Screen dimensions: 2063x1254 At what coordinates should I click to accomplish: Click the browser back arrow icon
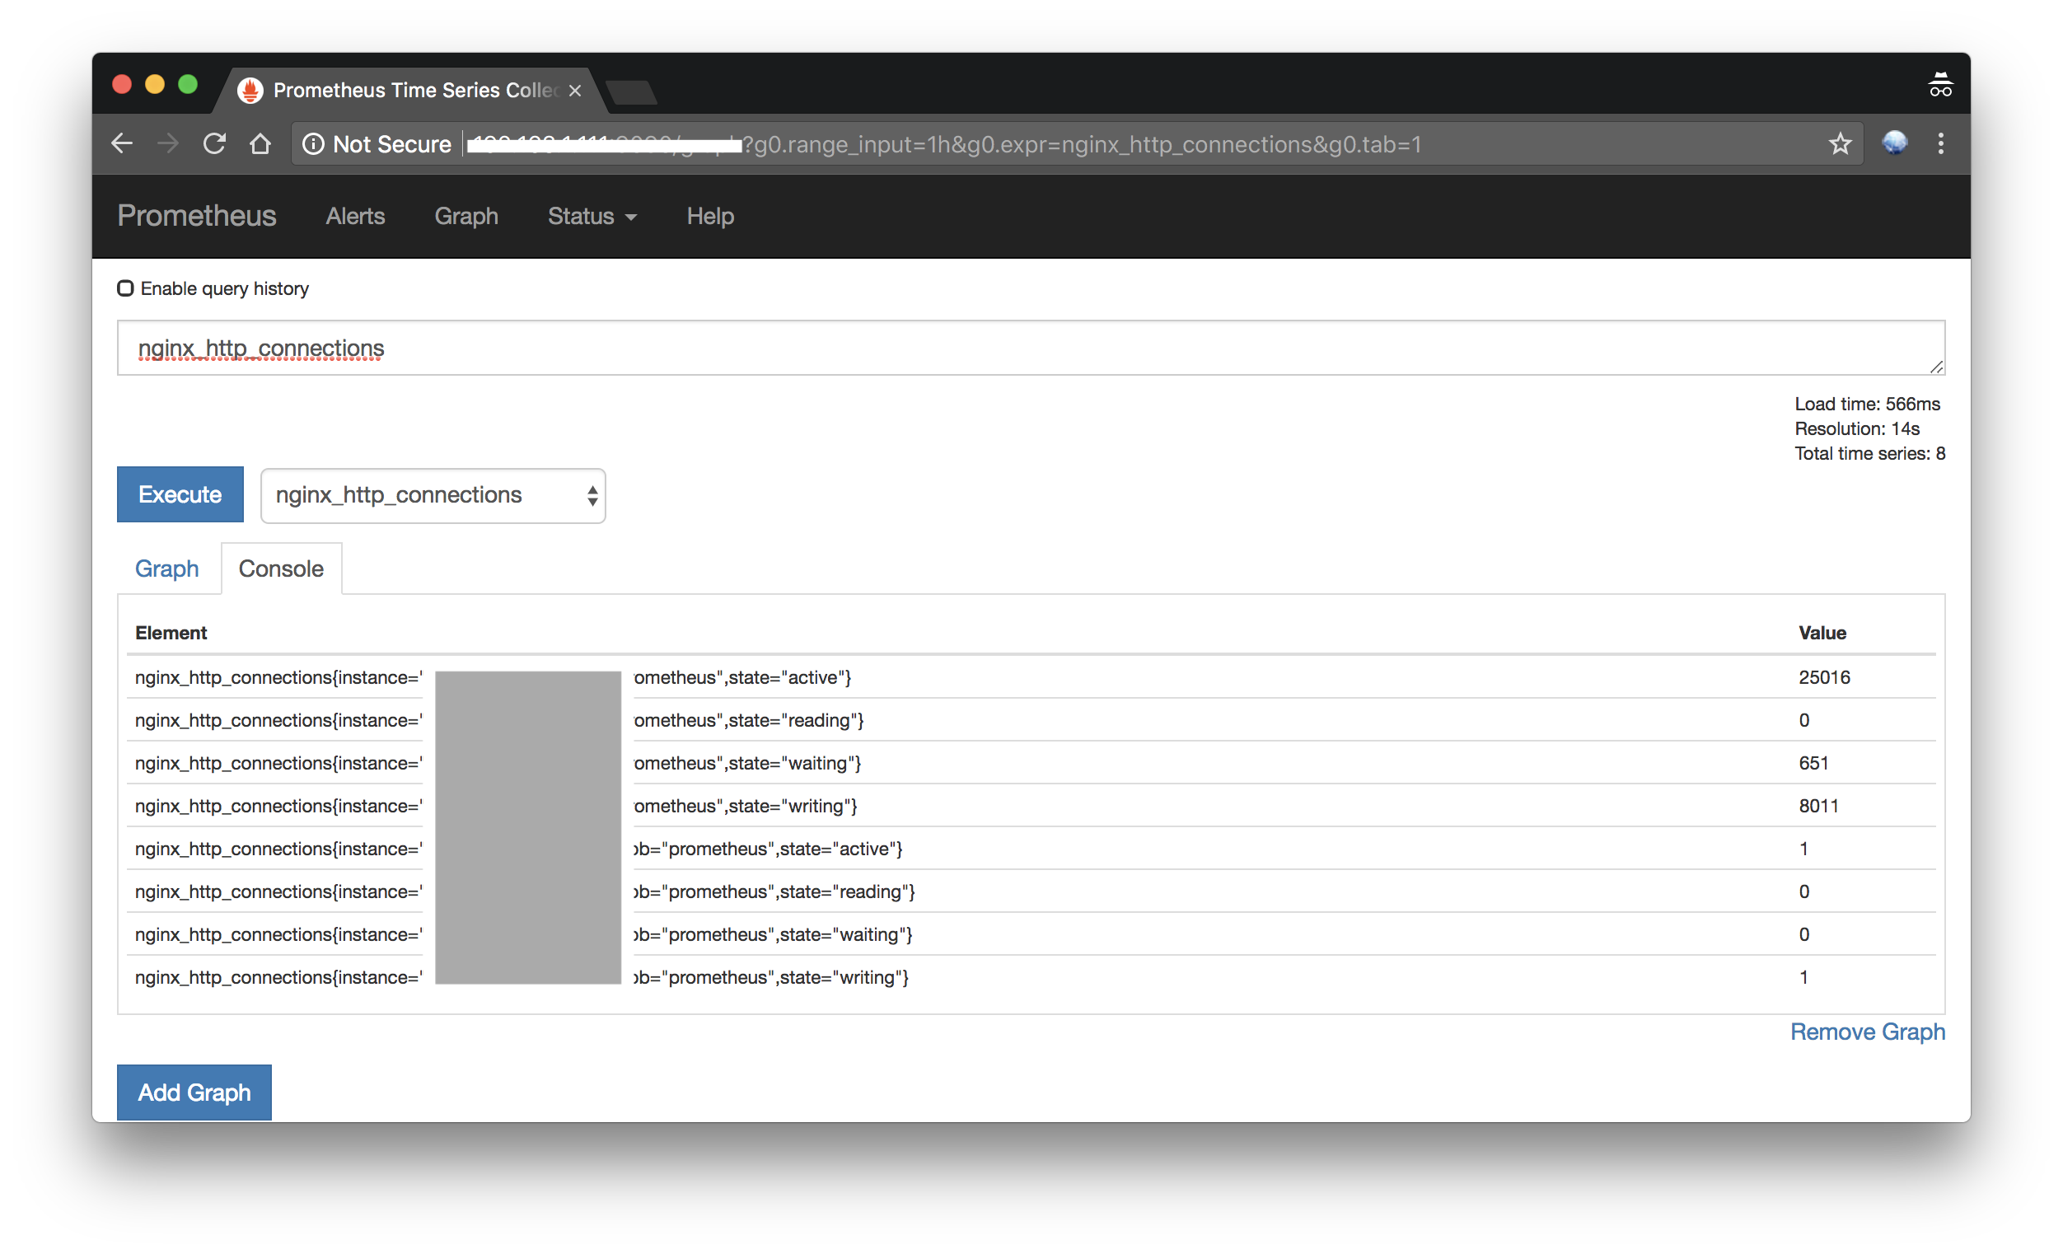[122, 144]
